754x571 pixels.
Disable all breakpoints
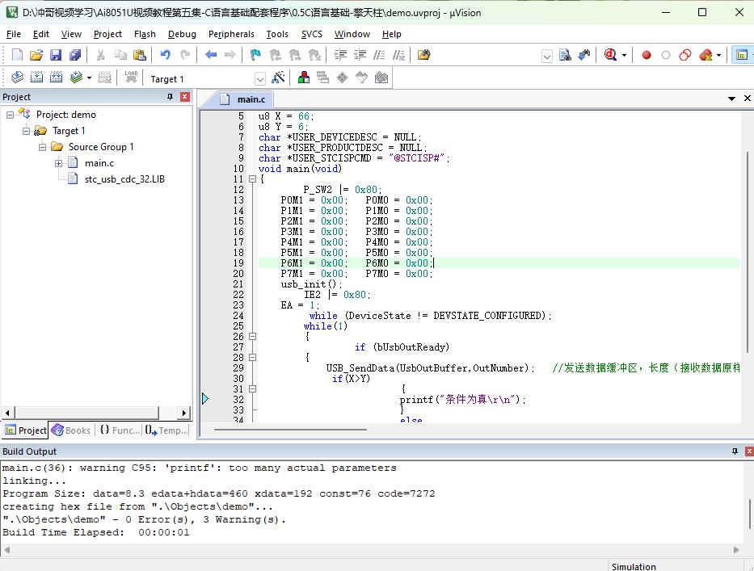click(685, 55)
